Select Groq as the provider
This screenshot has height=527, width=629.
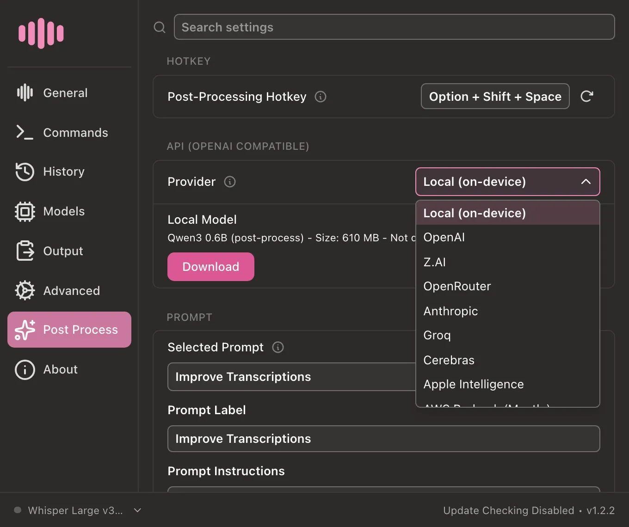(x=508, y=335)
